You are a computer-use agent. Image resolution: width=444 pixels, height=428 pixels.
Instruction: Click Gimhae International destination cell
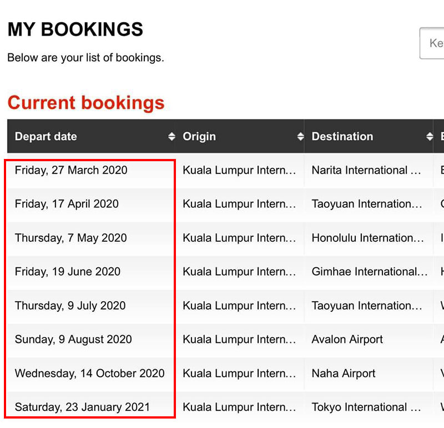coord(370,272)
